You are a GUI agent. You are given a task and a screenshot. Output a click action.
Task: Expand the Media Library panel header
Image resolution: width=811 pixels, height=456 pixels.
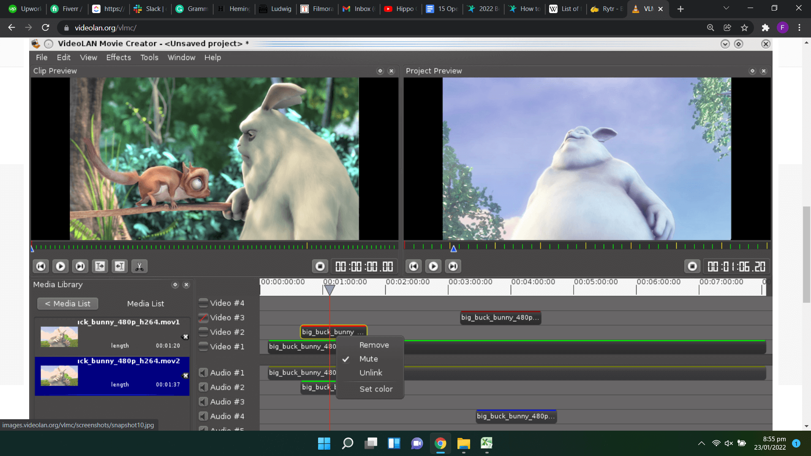pyautogui.click(x=175, y=285)
